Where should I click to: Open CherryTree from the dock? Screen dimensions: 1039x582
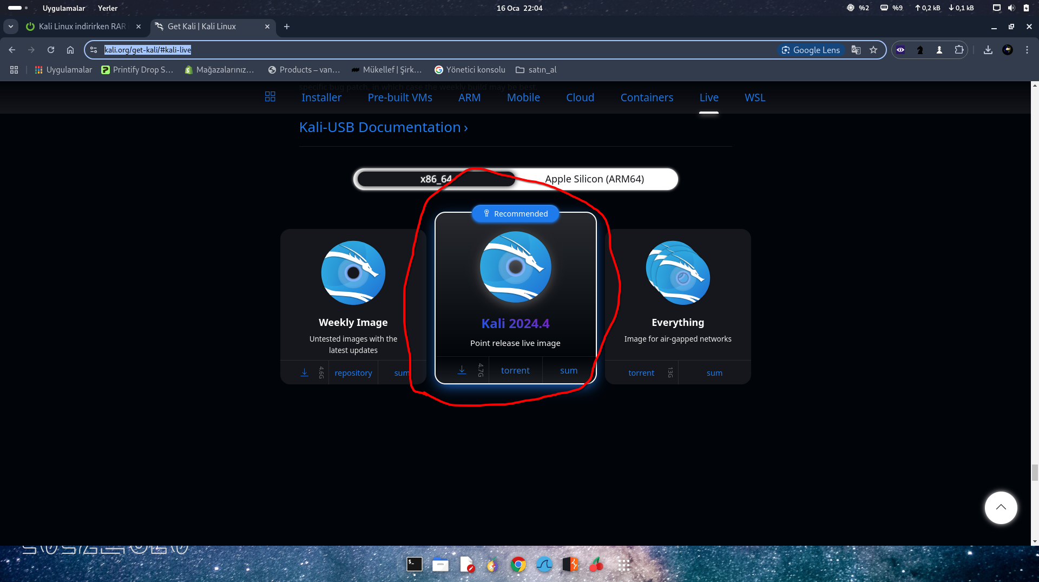pyautogui.click(x=596, y=565)
